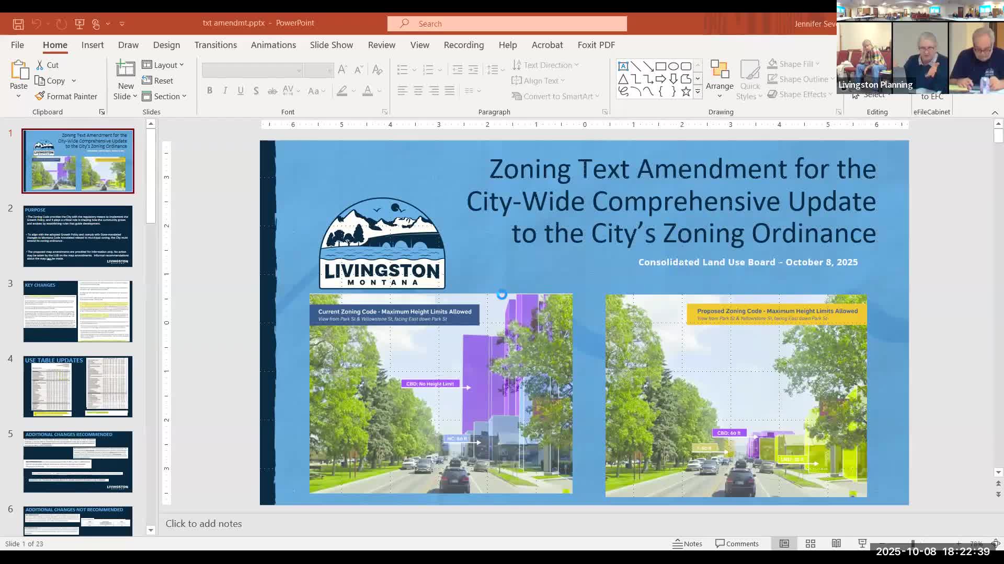Toggle underline formatting on
Screen dimensions: 1004x564
click(241, 90)
